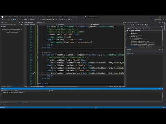Click the Save All icon in the toolbar
This screenshot has height=124, width=166.
15,20
